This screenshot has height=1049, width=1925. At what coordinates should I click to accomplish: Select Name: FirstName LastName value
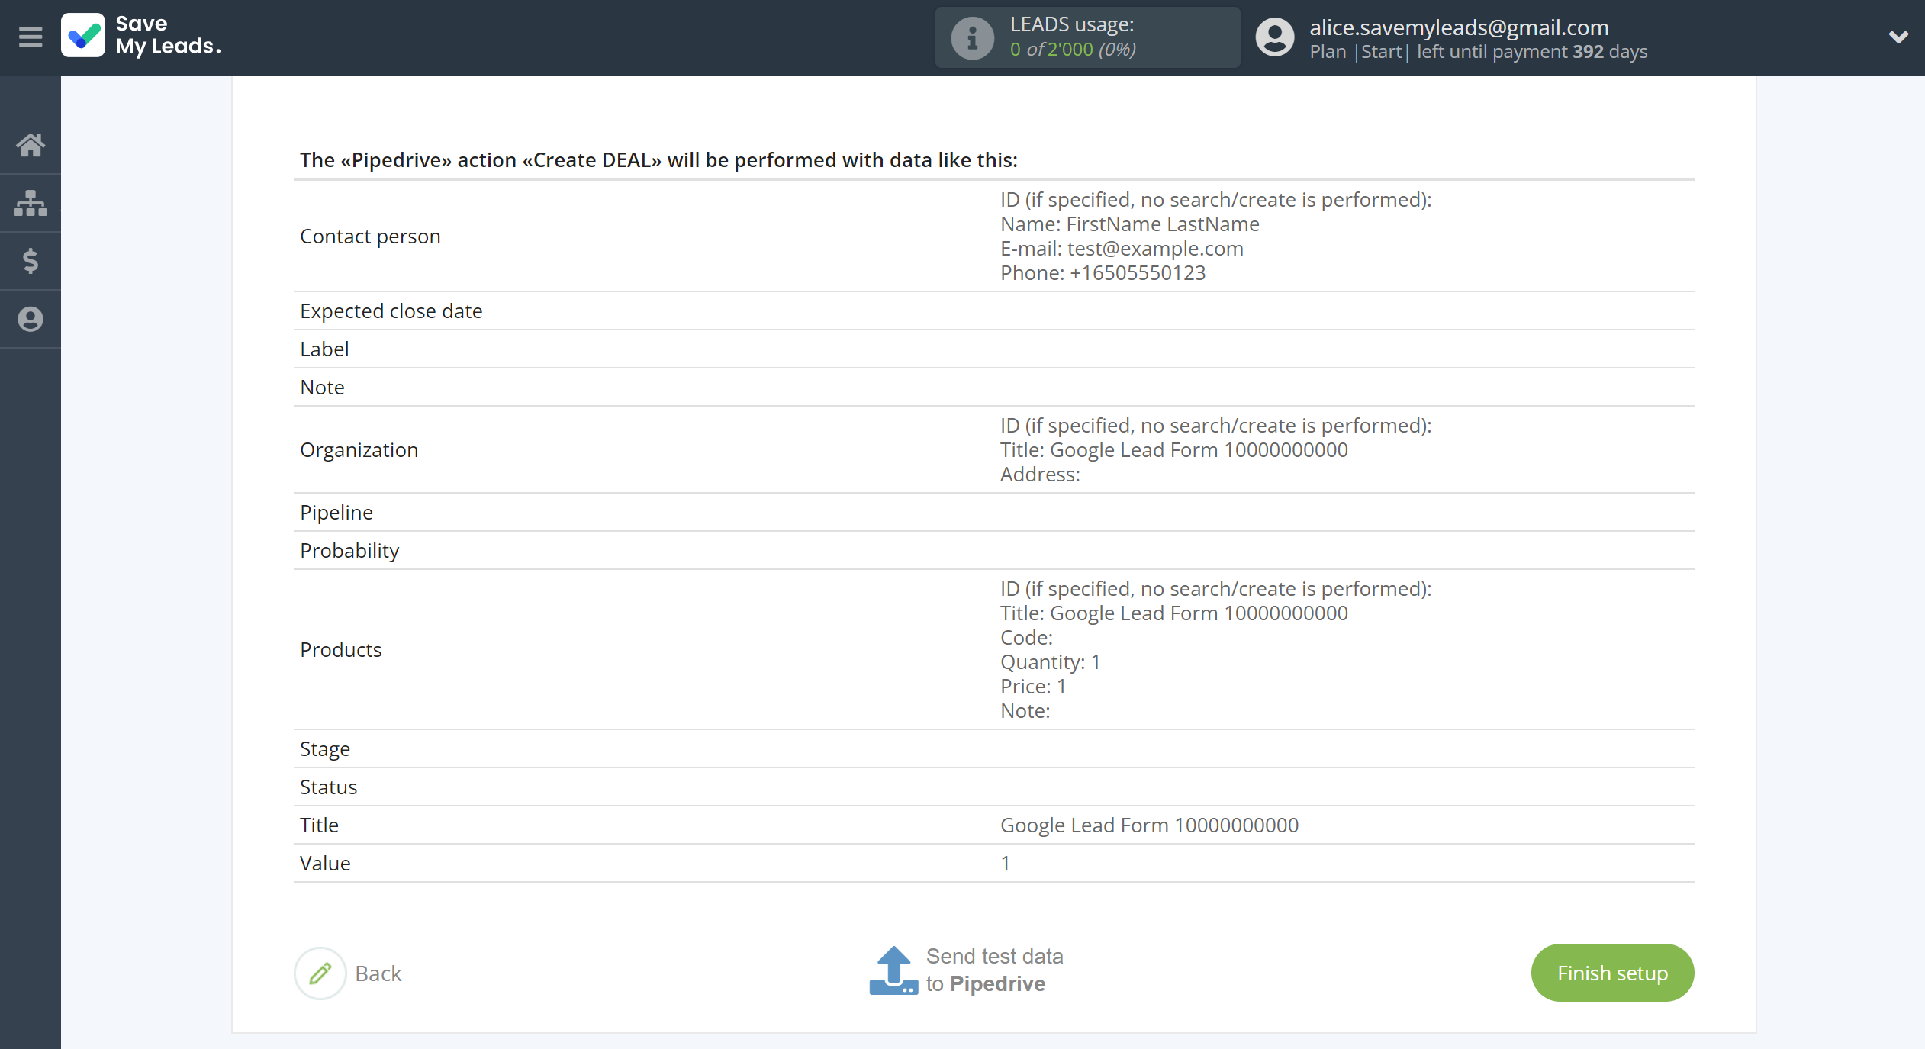click(1129, 224)
